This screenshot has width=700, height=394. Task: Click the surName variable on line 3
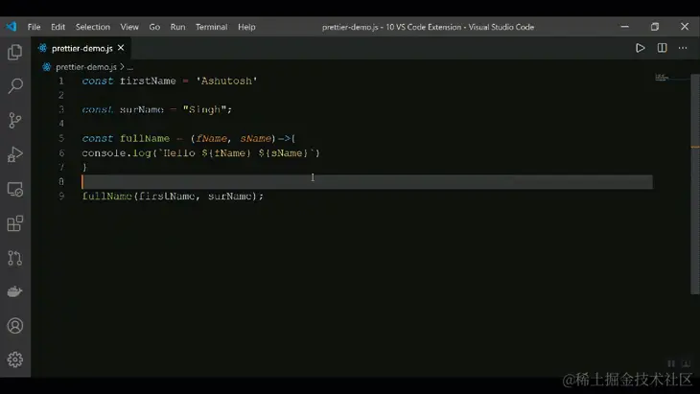point(142,109)
